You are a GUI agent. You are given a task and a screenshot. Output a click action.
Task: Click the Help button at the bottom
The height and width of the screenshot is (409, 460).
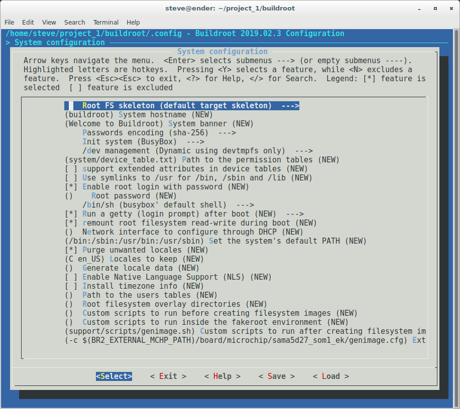[222, 376]
